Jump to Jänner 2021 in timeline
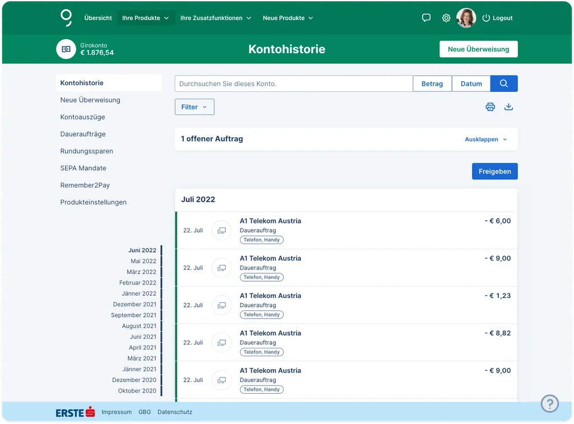The width and height of the screenshot is (574, 424). (139, 369)
